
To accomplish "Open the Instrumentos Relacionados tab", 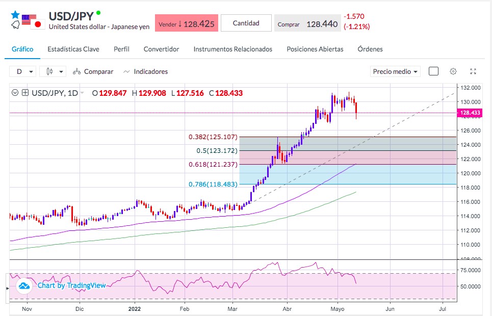I will pos(233,49).
